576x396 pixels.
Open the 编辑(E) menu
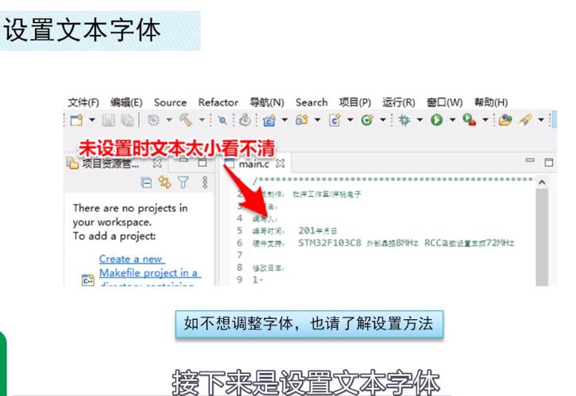point(126,102)
